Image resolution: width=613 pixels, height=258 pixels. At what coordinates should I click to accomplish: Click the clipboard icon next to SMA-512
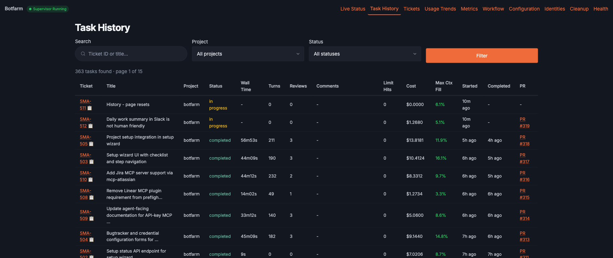91,126
